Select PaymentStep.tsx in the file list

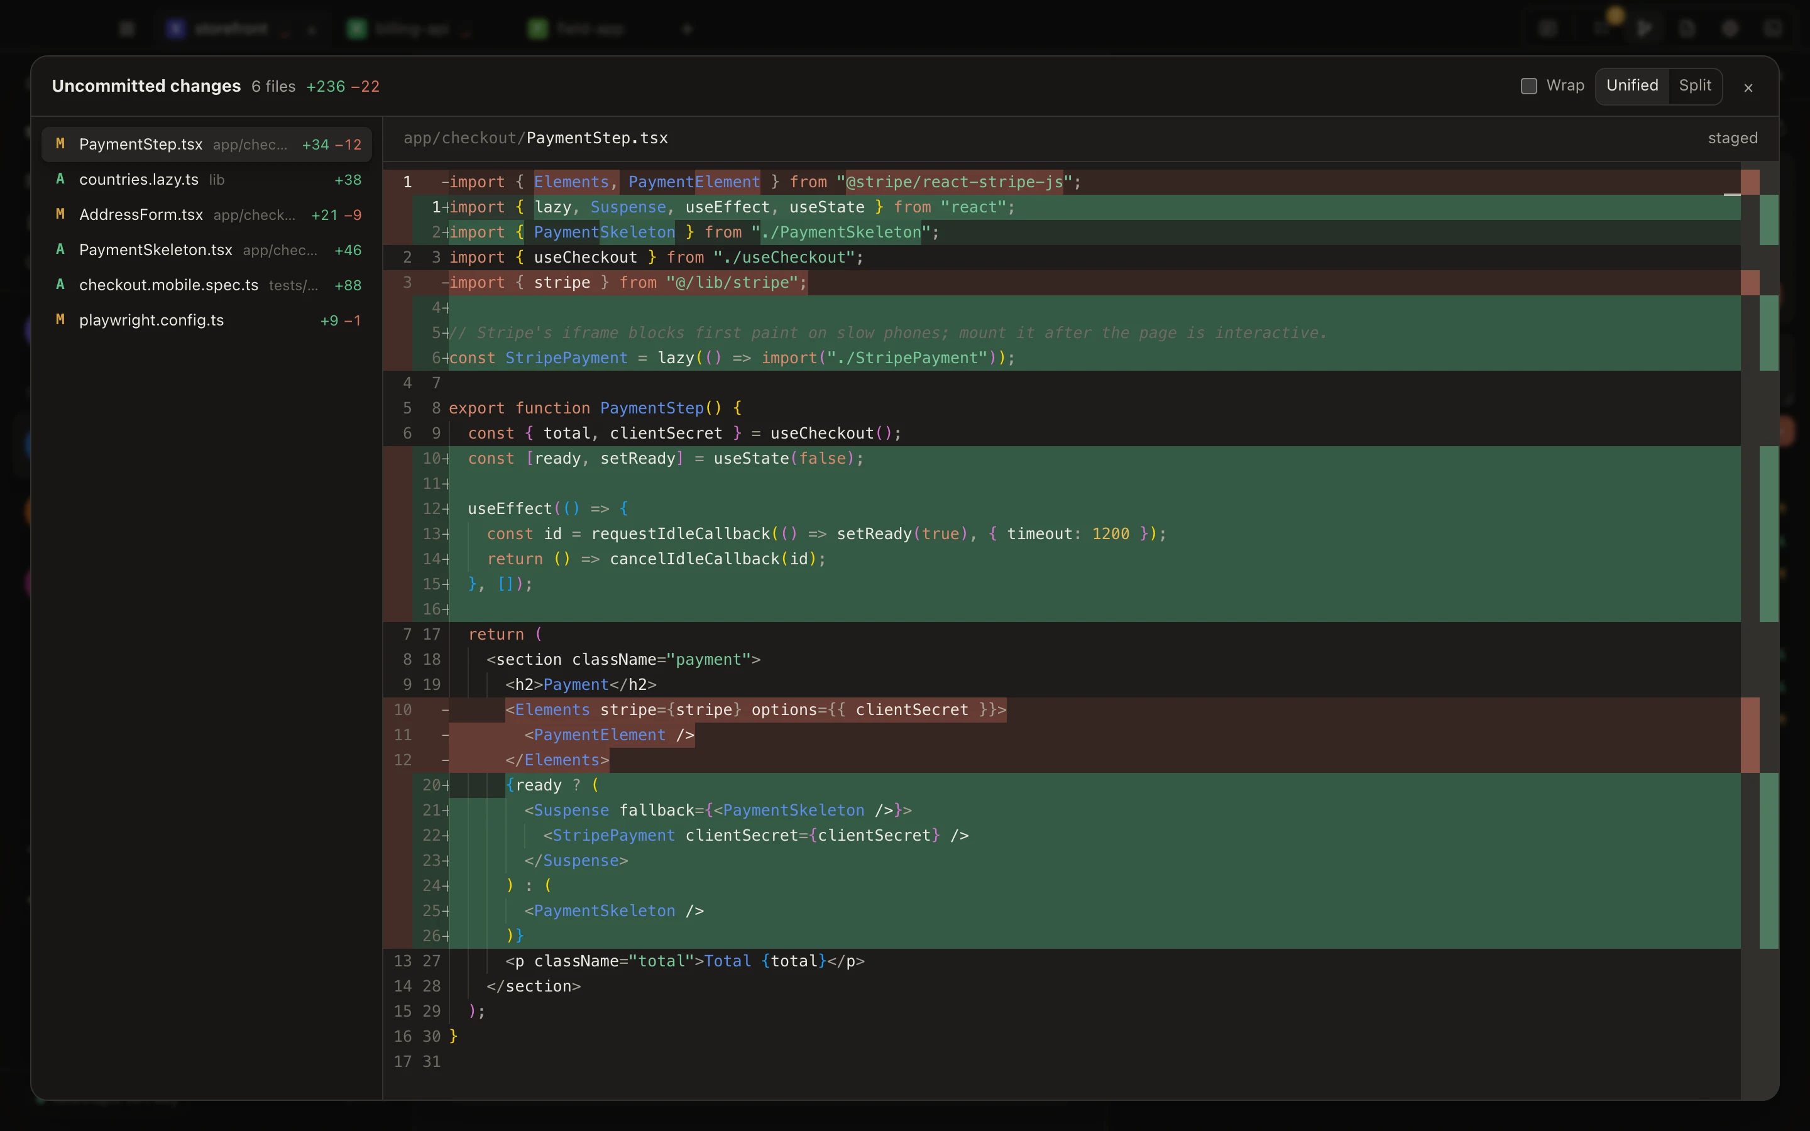(206, 145)
